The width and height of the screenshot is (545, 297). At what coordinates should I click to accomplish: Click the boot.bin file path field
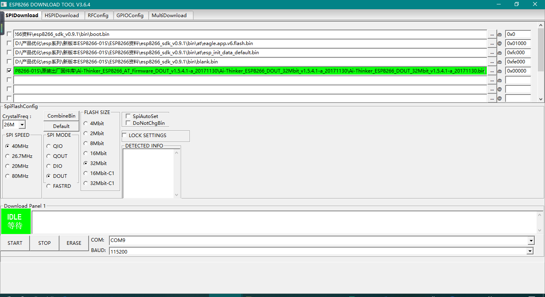(250, 34)
